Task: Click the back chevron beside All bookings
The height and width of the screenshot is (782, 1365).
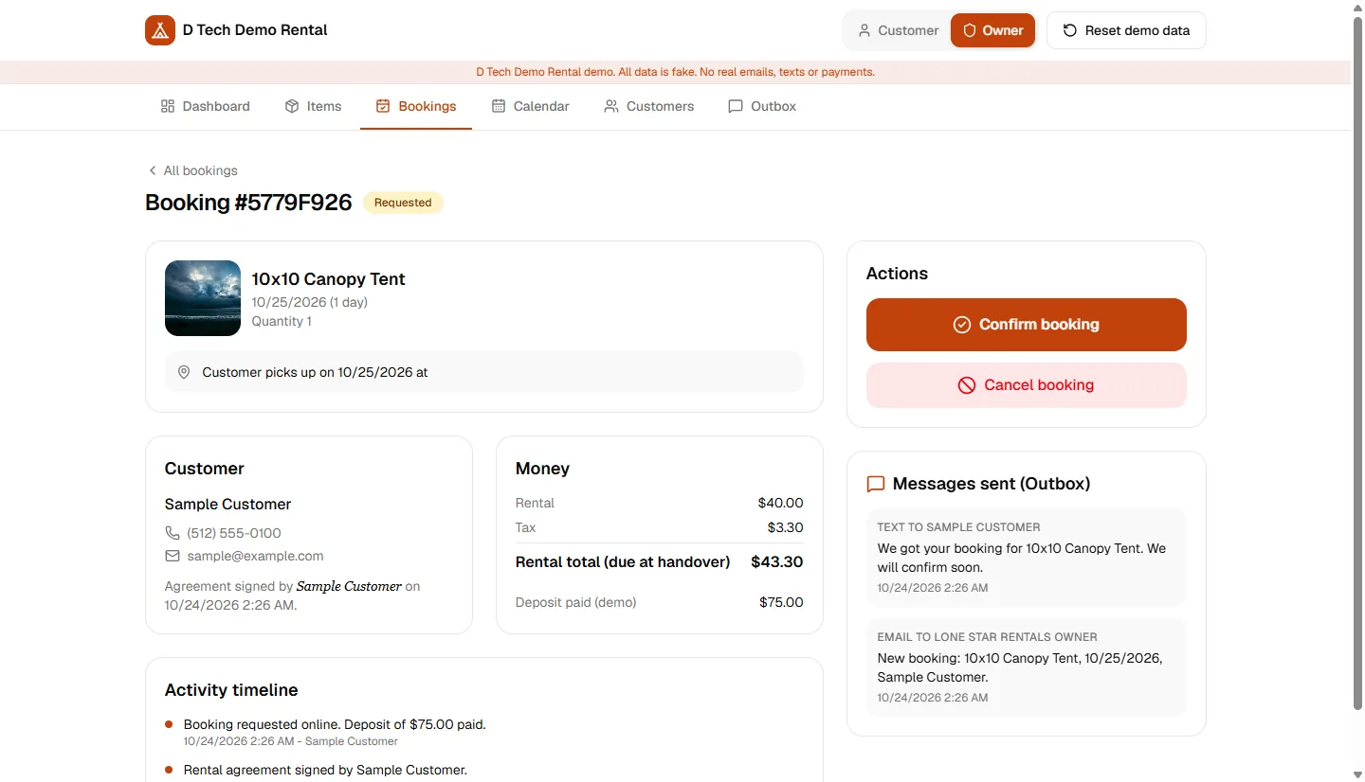Action: point(152,170)
